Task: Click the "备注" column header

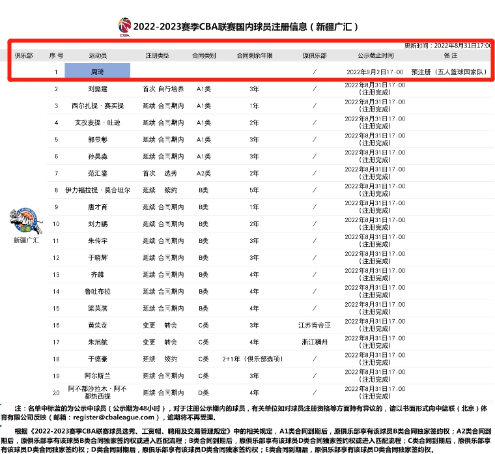Action: pyautogui.click(x=451, y=55)
